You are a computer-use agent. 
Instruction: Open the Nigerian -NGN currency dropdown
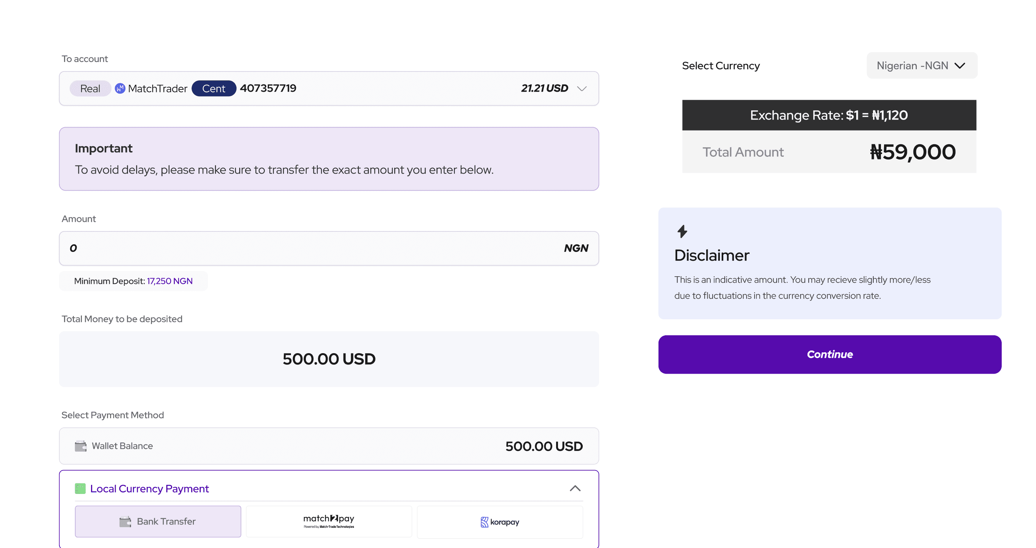(922, 65)
